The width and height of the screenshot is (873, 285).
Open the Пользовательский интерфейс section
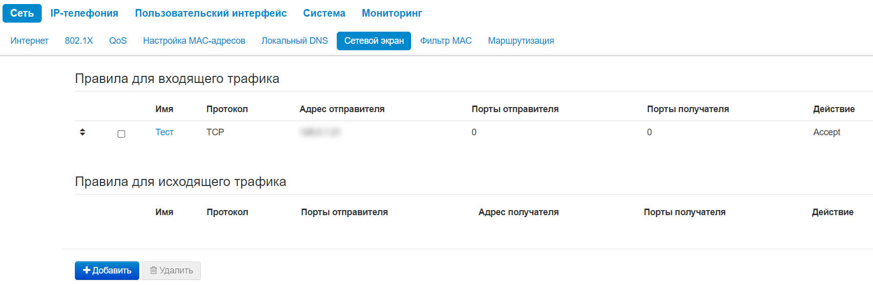211,13
